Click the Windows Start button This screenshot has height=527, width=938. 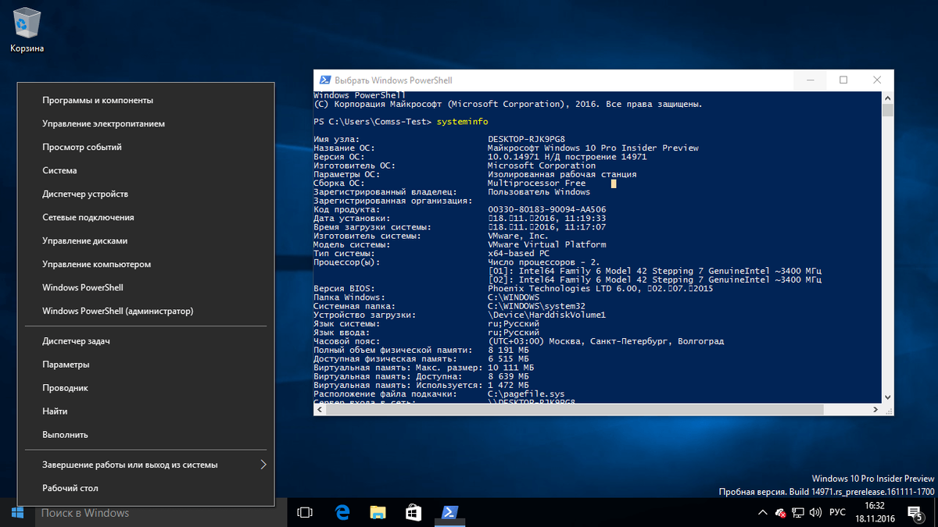pyautogui.click(x=16, y=513)
